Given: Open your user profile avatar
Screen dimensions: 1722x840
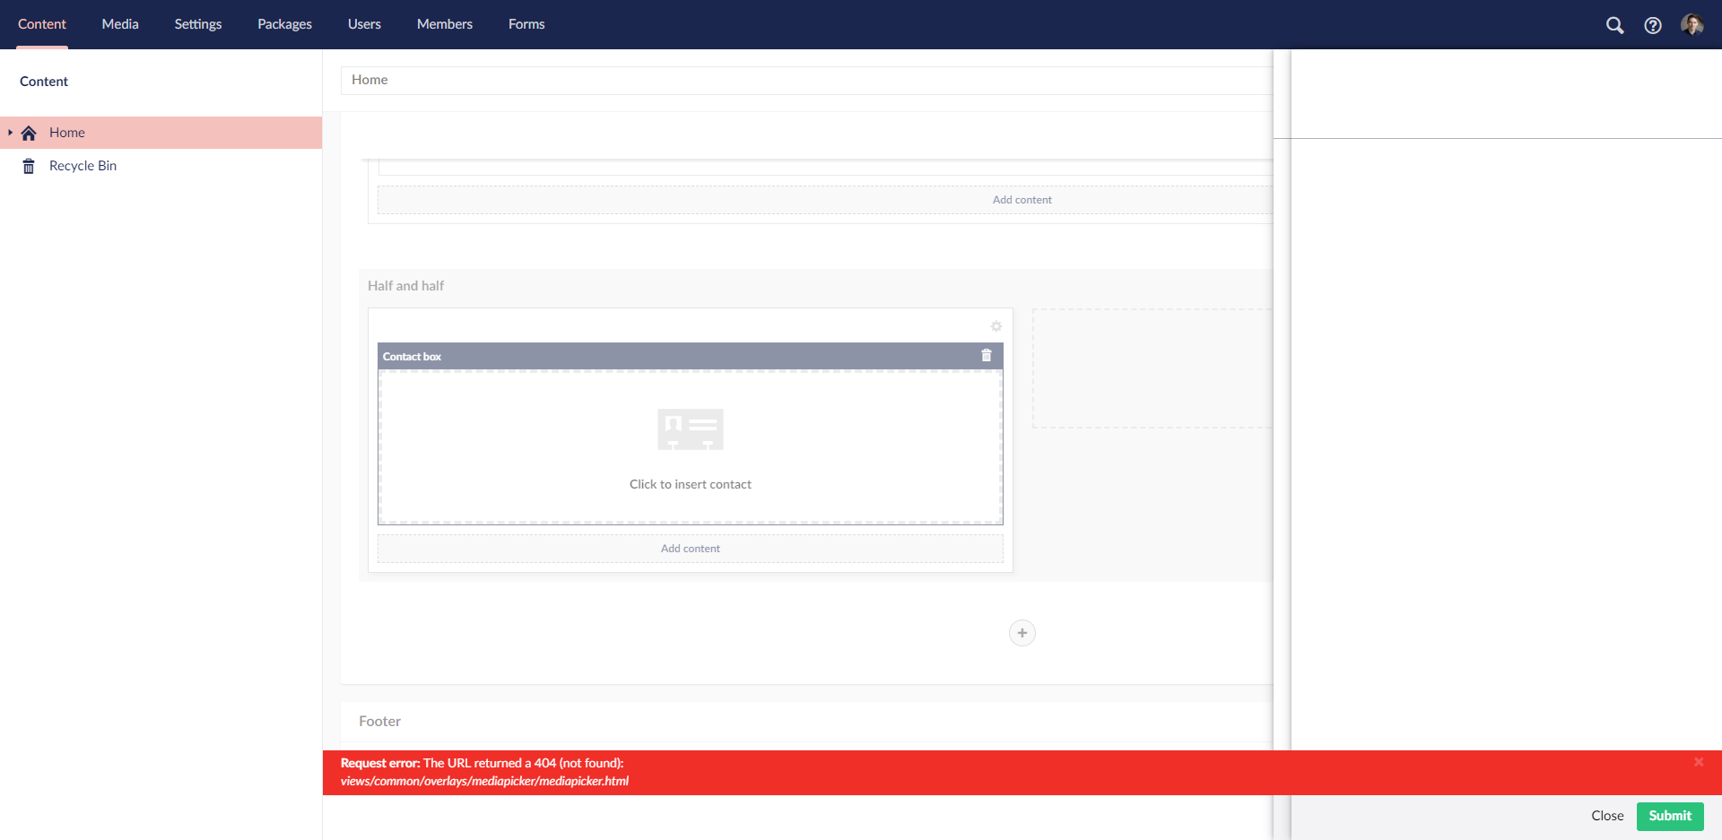Looking at the screenshot, I should pos(1693,24).
